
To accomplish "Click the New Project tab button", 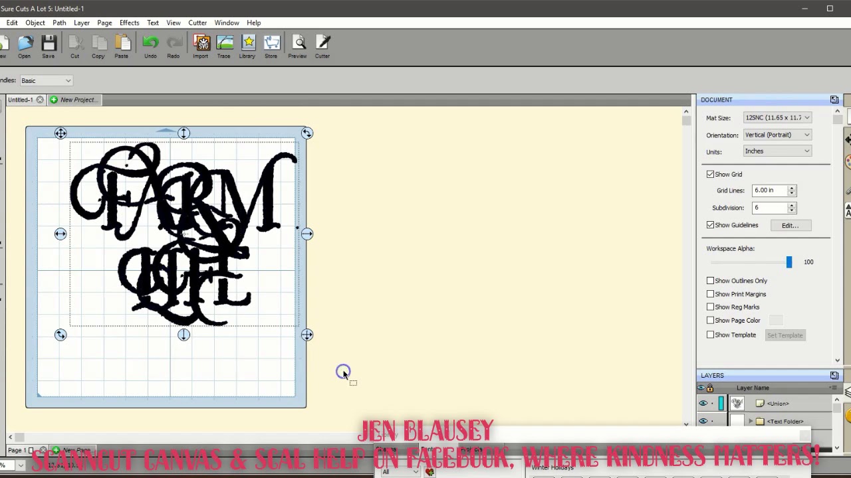I will pyautogui.click(x=73, y=100).
